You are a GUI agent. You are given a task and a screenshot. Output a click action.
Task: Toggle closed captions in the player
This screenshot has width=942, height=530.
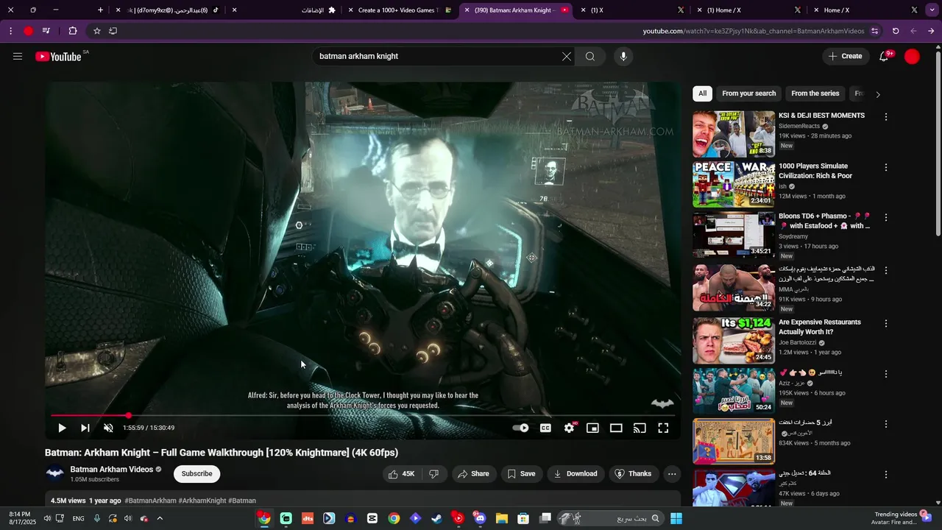[x=545, y=428]
